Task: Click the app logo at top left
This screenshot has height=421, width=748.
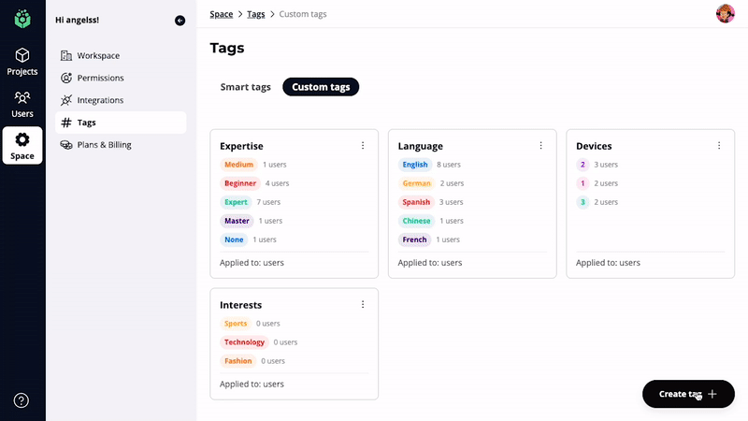Action: point(22,19)
